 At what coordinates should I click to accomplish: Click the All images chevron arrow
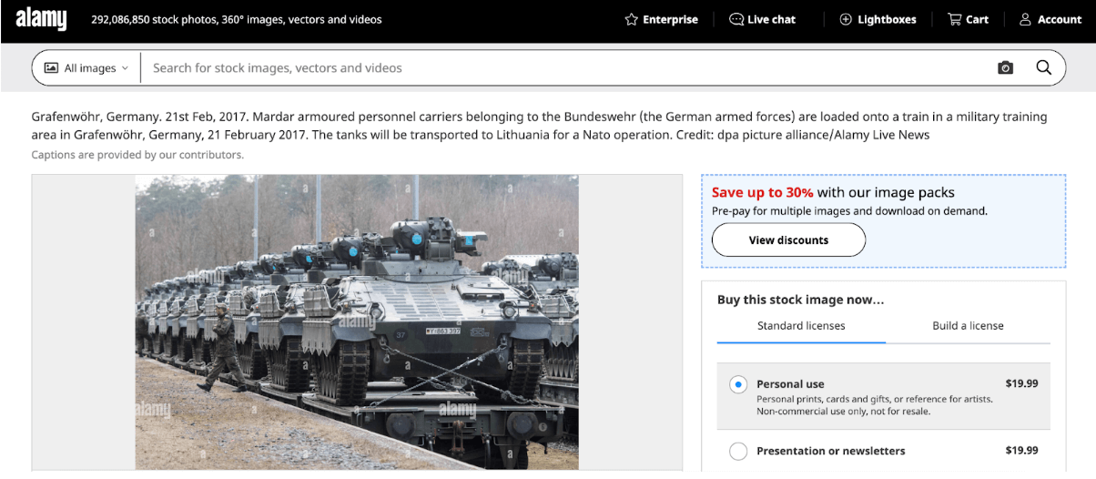click(125, 68)
